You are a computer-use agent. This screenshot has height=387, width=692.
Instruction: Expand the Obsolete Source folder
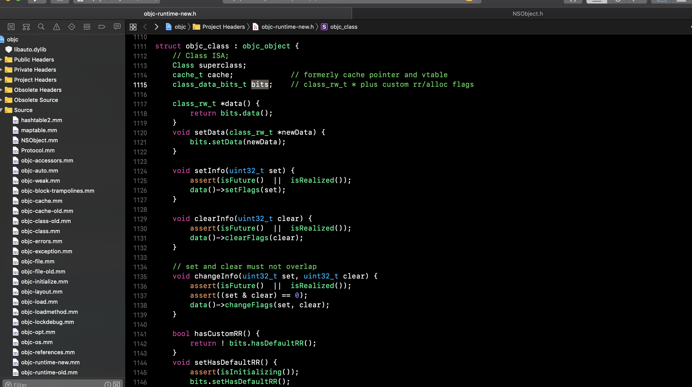2,100
